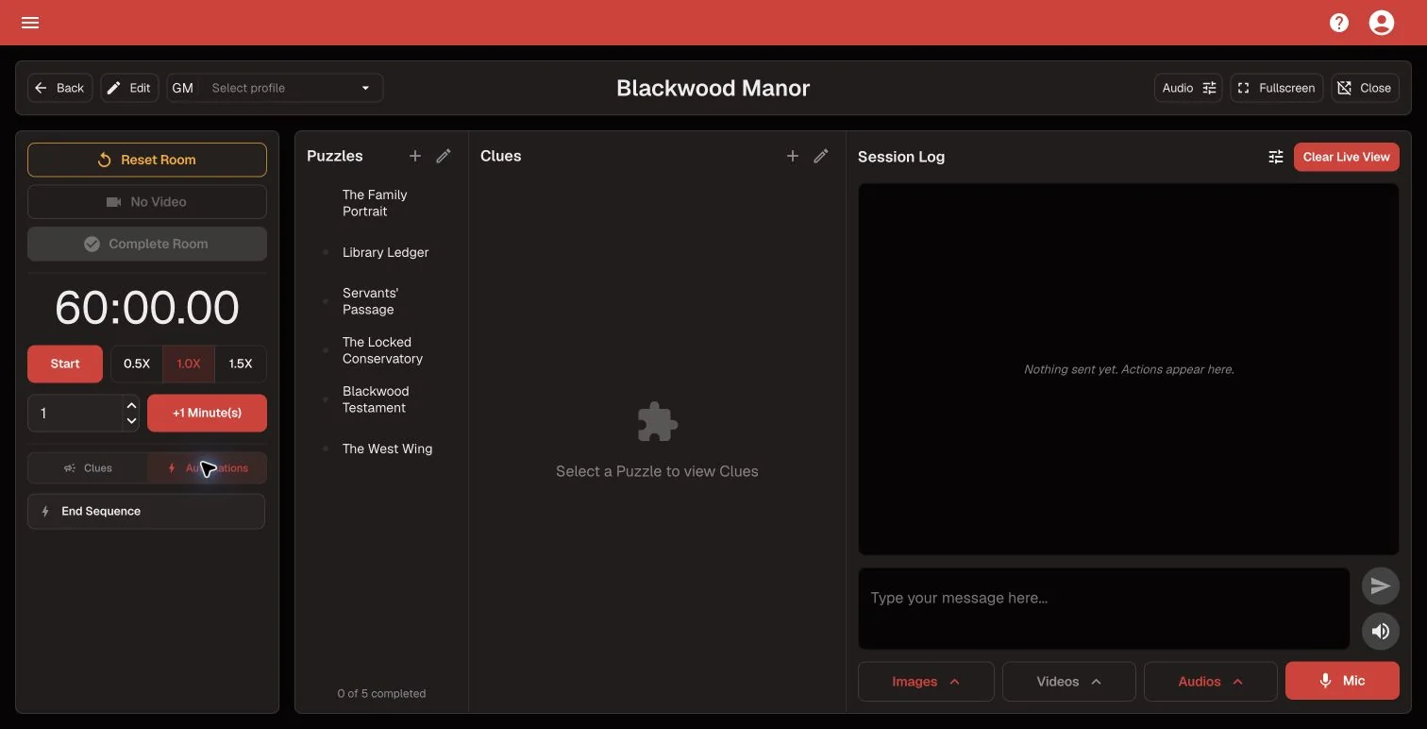Click Complete Room button
This screenshot has height=729, width=1427.
[x=147, y=244]
